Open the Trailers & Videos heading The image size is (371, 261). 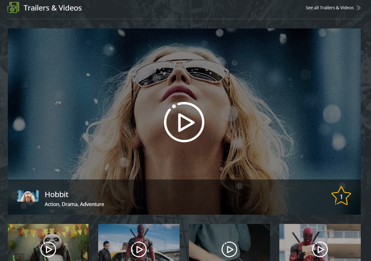[x=53, y=8]
